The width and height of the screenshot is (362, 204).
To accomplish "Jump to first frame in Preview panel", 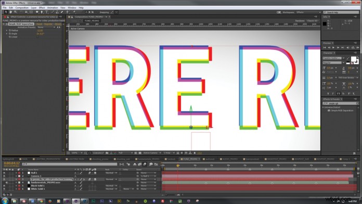I will (325, 47).
